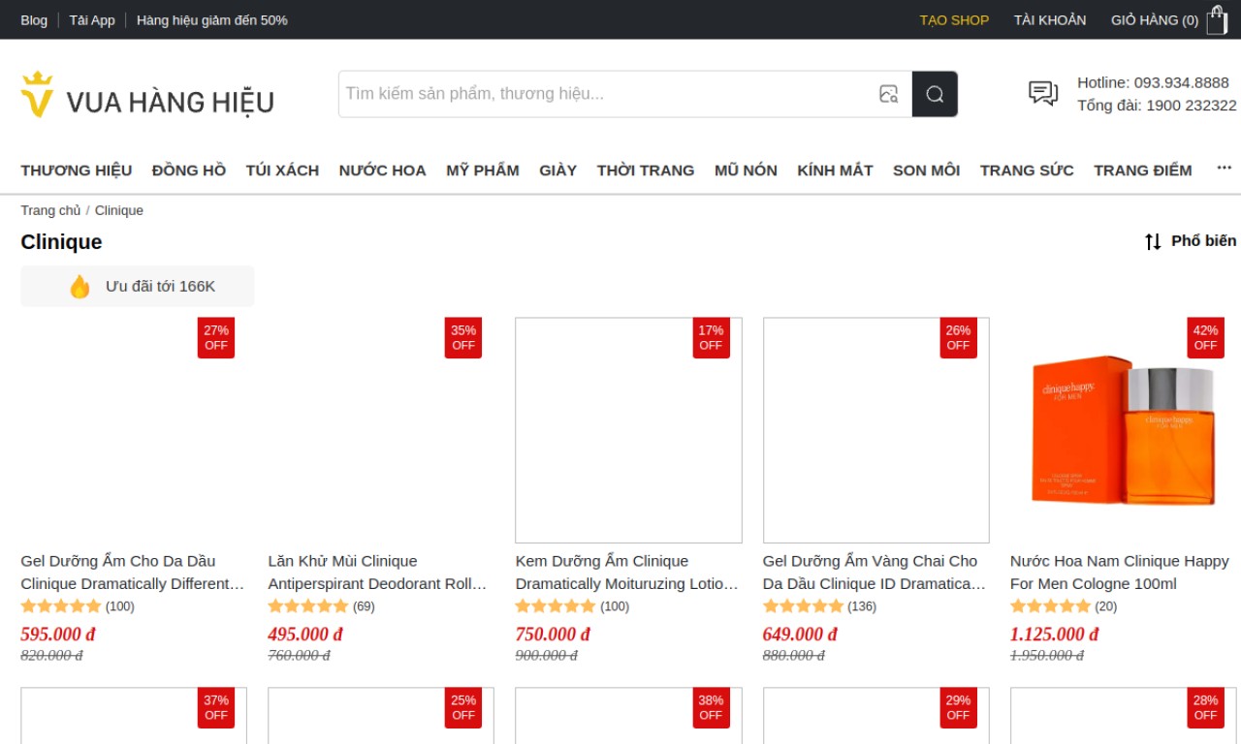Click the 35% OFF discount badge
This screenshot has height=744, width=1241.
pyautogui.click(x=463, y=338)
